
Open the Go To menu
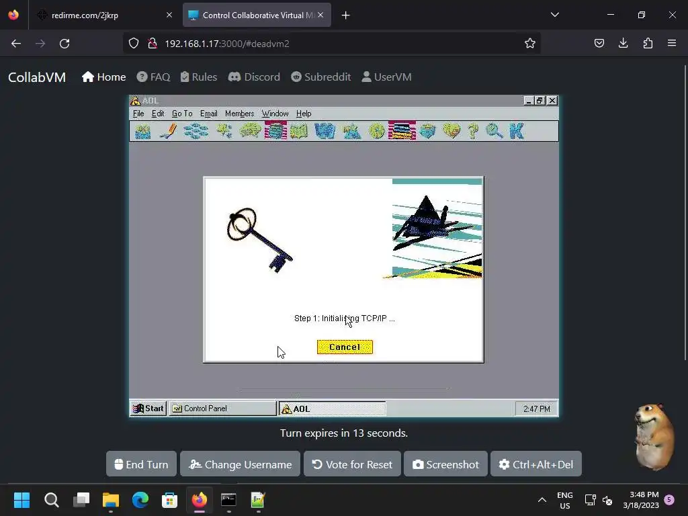pyautogui.click(x=182, y=114)
